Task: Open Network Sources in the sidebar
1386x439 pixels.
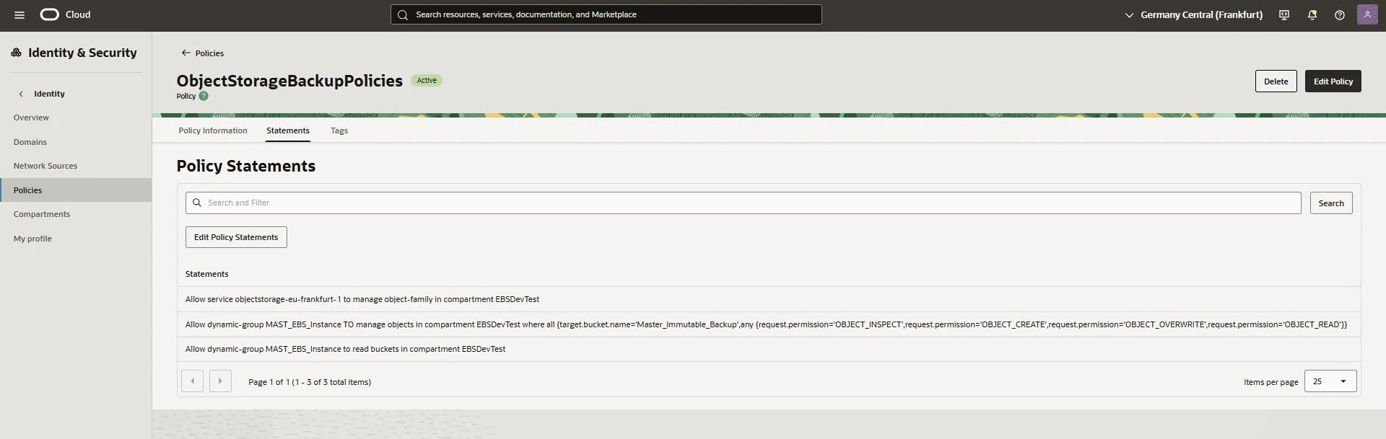Action: [x=45, y=166]
